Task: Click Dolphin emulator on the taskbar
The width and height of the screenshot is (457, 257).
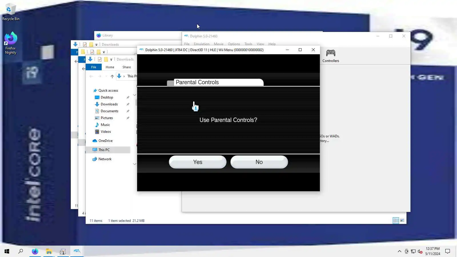Action: coord(77,251)
